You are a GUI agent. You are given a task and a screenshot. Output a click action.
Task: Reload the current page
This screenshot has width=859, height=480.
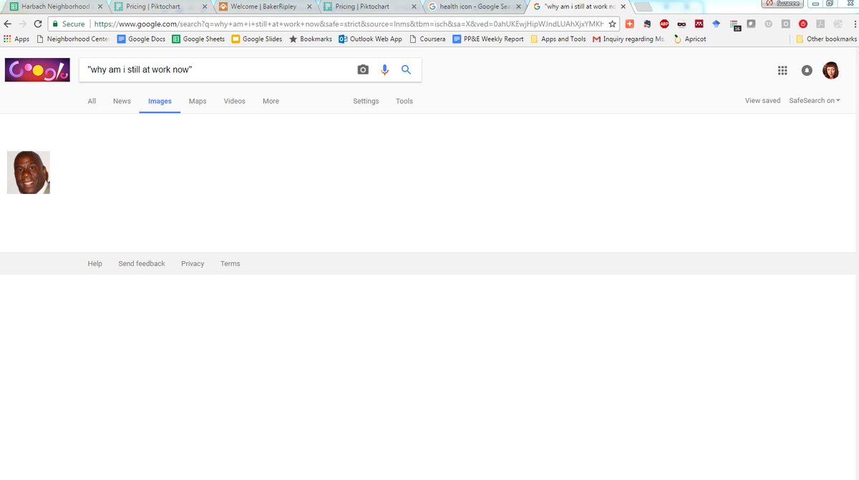[37, 24]
